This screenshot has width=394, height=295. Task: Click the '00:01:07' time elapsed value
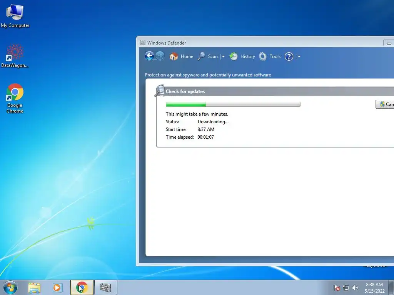[205, 137]
